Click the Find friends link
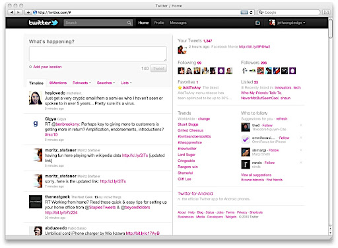This screenshot has width=338, height=248. pos(274,180)
